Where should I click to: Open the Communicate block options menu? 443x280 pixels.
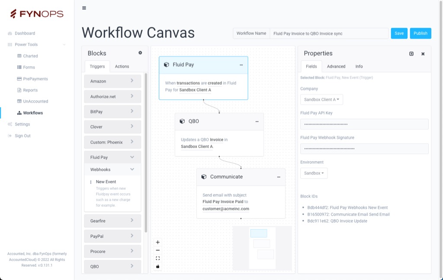[x=279, y=177]
